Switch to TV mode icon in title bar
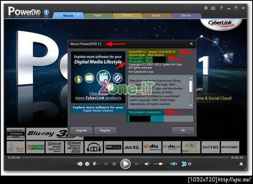The image size is (253, 184). (213, 8)
